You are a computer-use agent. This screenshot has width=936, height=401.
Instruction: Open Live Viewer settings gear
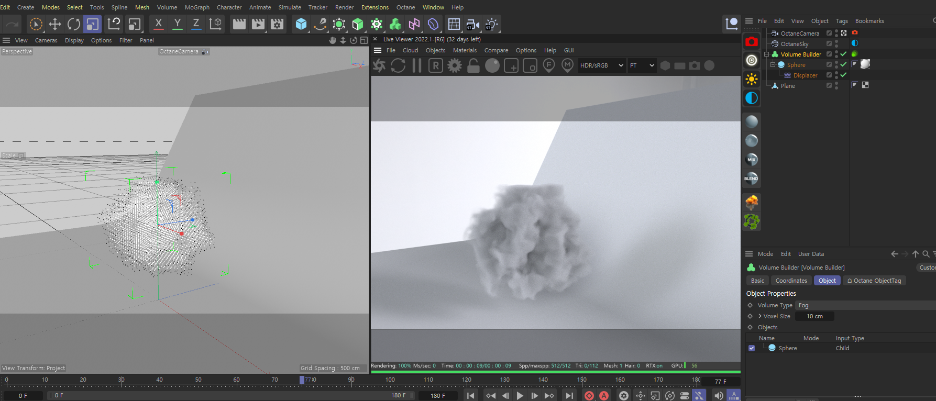[455, 65]
